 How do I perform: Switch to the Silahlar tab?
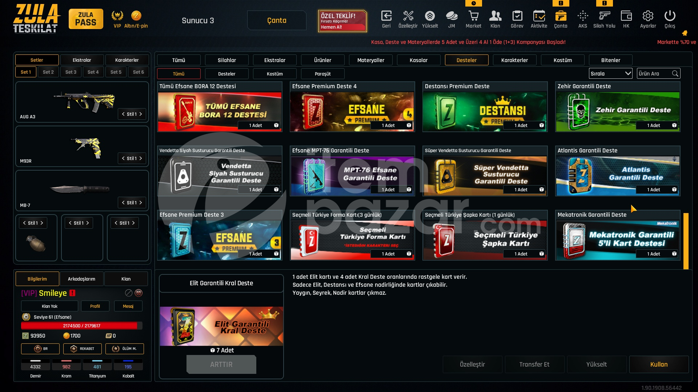(x=227, y=60)
